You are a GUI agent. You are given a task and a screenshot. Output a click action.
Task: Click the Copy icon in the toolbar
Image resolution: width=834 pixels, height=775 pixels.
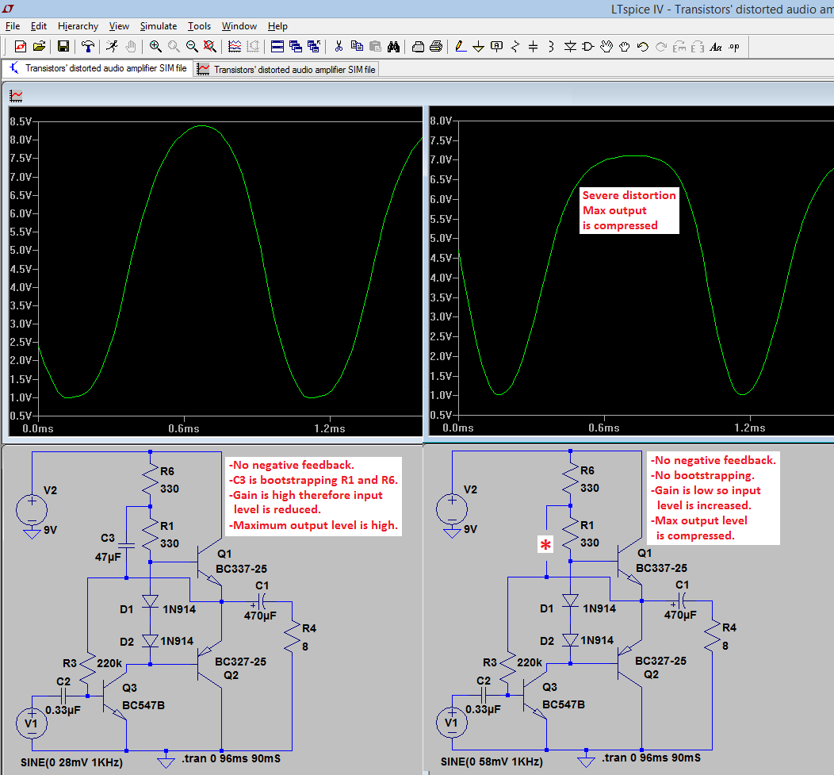point(357,47)
